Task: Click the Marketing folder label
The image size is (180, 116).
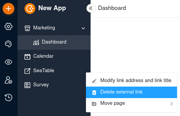Action: (x=44, y=28)
